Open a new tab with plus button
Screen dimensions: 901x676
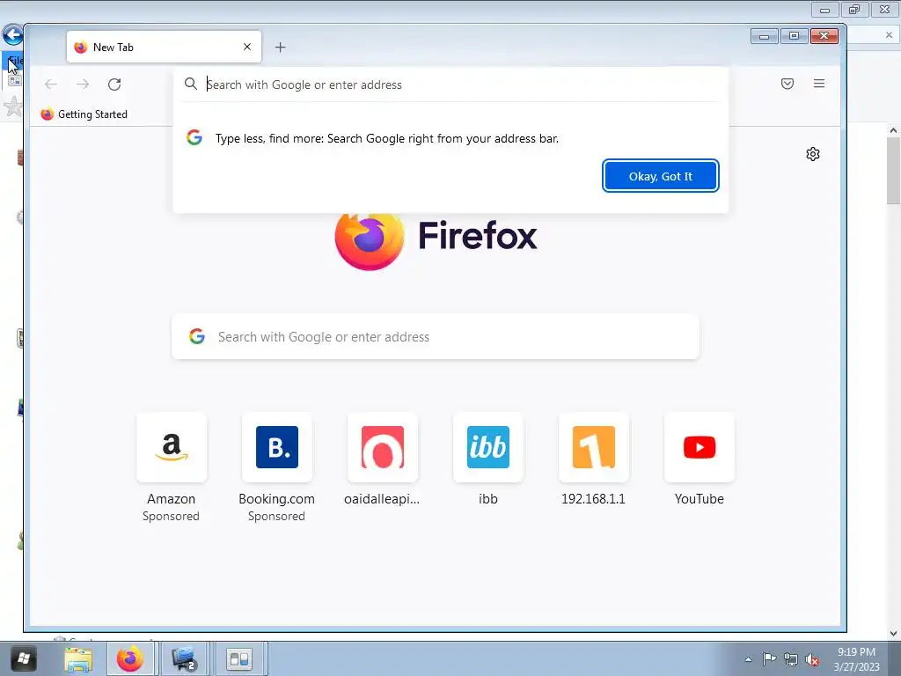[280, 48]
